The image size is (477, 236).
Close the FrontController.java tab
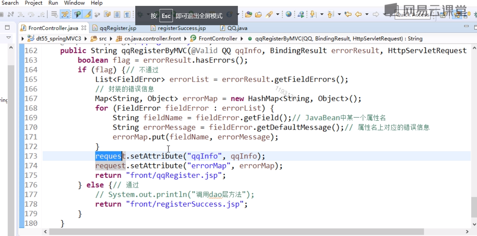click(83, 28)
